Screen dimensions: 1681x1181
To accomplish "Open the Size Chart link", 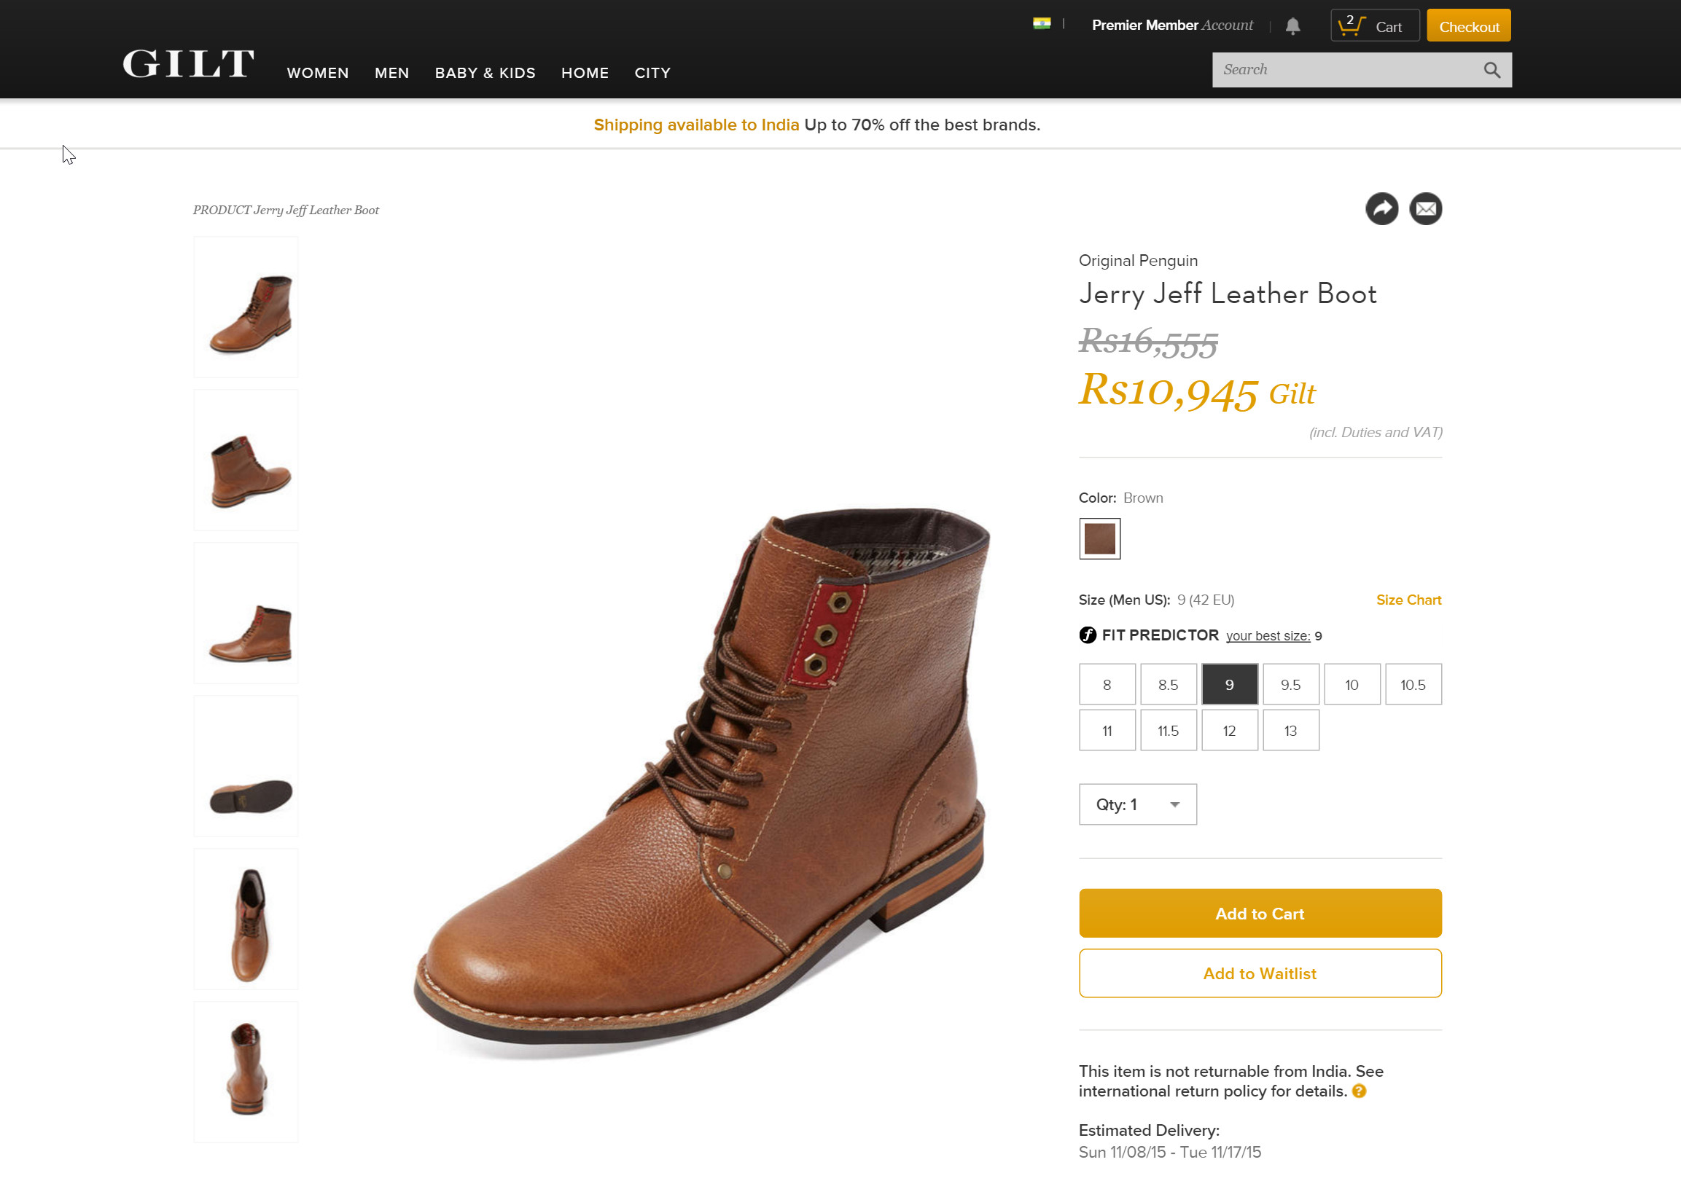I will click(1408, 600).
